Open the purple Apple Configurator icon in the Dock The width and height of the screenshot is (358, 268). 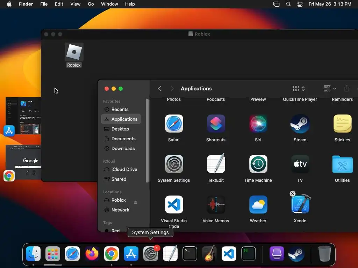pyautogui.click(x=277, y=254)
